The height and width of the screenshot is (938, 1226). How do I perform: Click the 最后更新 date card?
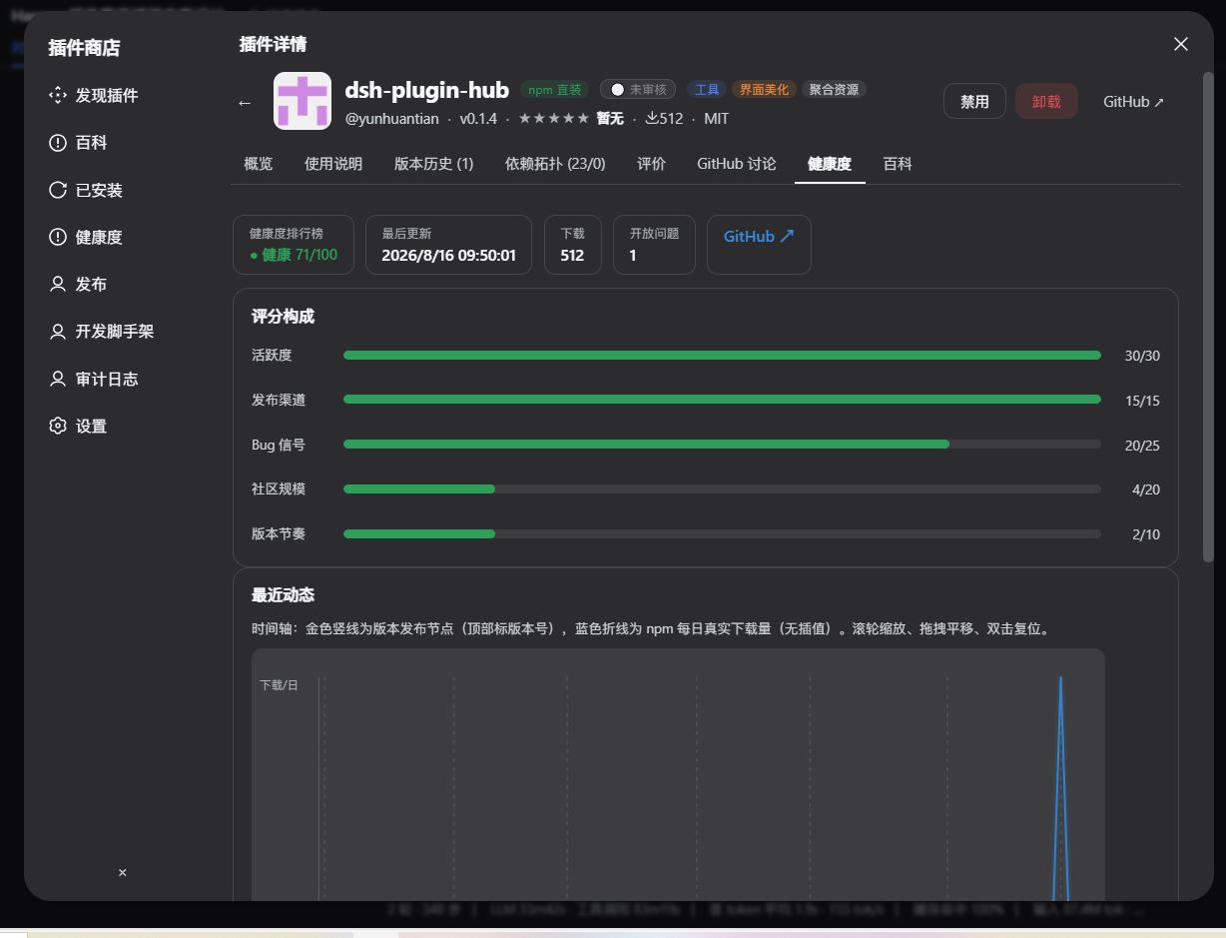pos(448,245)
